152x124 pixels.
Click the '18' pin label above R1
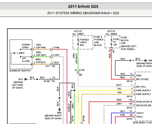point(54,77)
